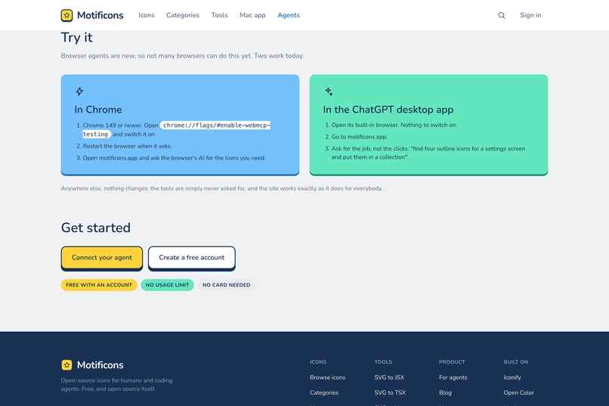The image size is (609, 406).
Task: Open footer SVG to TSX link
Action: (x=390, y=392)
